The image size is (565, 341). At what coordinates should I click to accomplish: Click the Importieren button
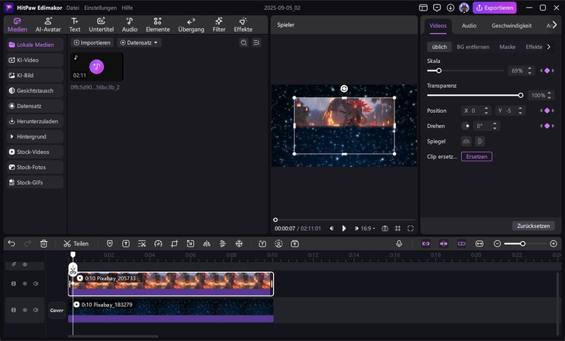pyautogui.click(x=92, y=42)
